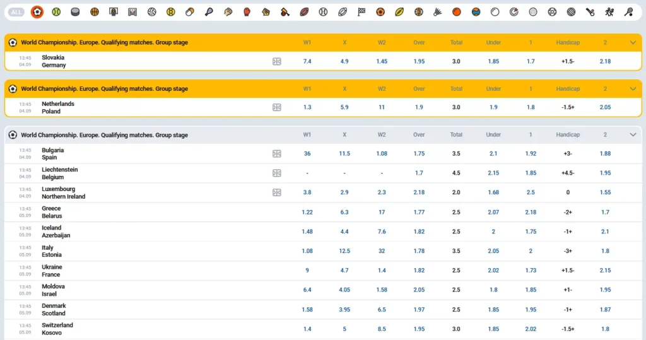Choose the cricket bat and ball icon
The width and height of the screenshot is (646, 340).
click(285, 12)
